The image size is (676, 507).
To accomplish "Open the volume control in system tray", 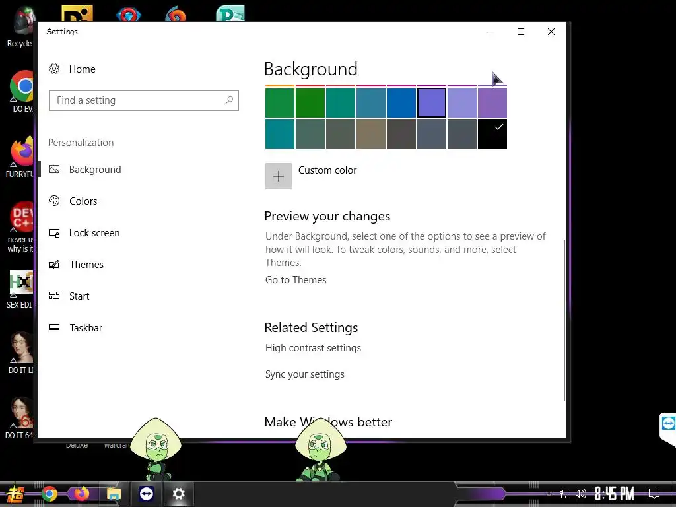I will (x=581, y=494).
